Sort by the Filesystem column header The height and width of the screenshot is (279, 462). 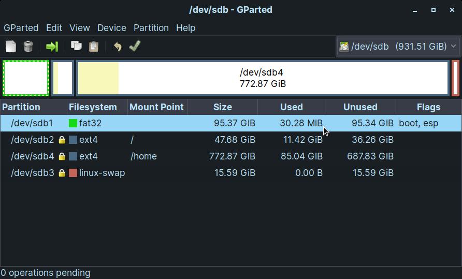[97, 107]
